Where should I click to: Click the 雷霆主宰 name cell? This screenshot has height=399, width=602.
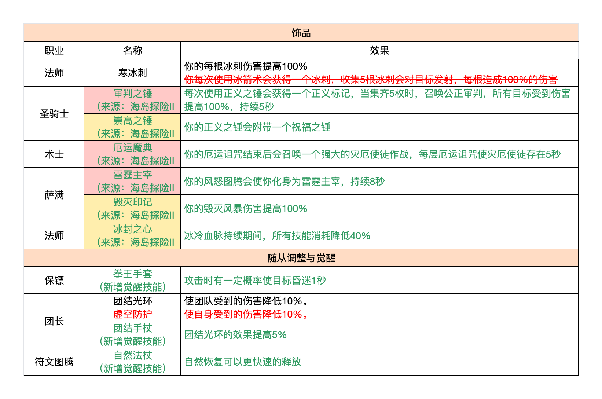click(132, 181)
